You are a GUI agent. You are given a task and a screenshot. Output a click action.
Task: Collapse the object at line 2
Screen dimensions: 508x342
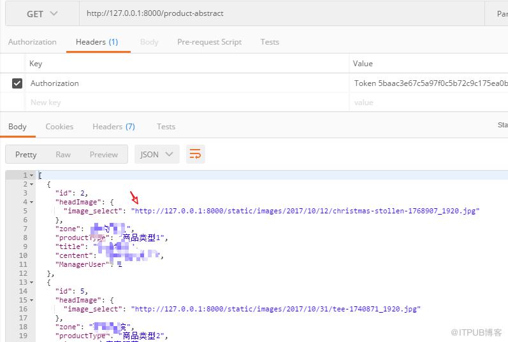click(x=32, y=184)
